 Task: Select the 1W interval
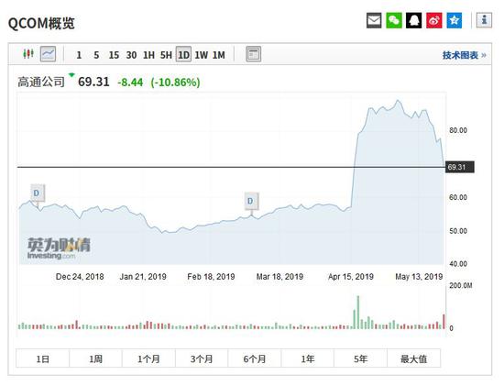(x=202, y=55)
